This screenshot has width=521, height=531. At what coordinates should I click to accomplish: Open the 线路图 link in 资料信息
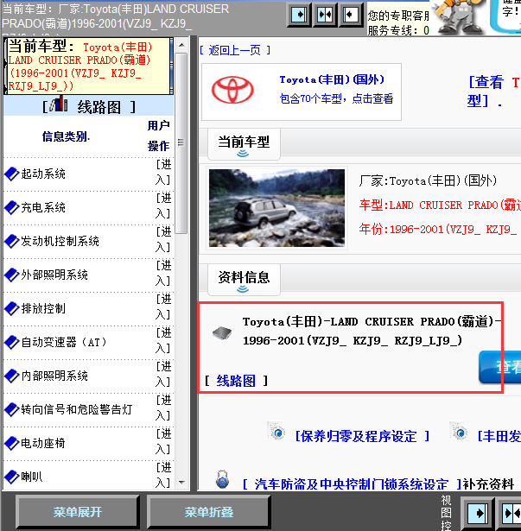(236, 381)
